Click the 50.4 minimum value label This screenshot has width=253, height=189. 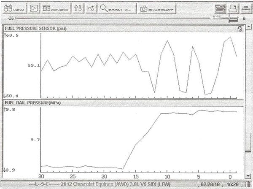click(x=11, y=96)
